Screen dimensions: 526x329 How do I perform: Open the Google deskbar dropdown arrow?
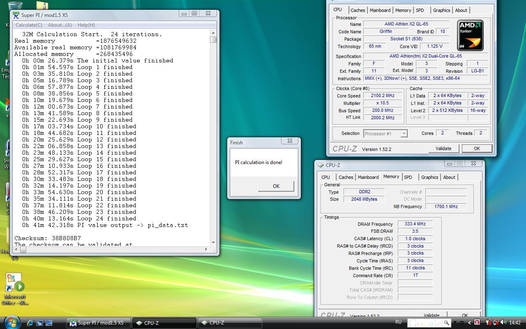[455, 322]
